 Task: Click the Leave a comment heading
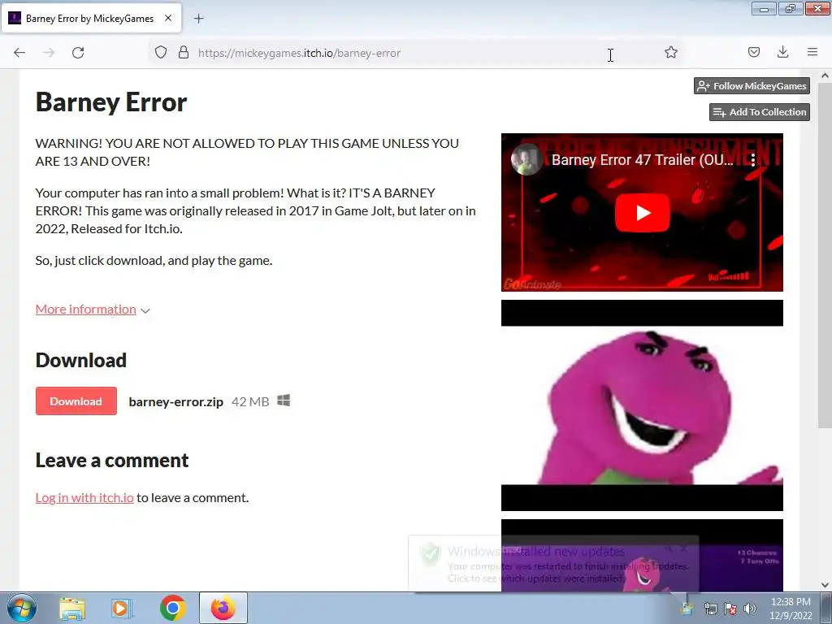tap(112, 460)
